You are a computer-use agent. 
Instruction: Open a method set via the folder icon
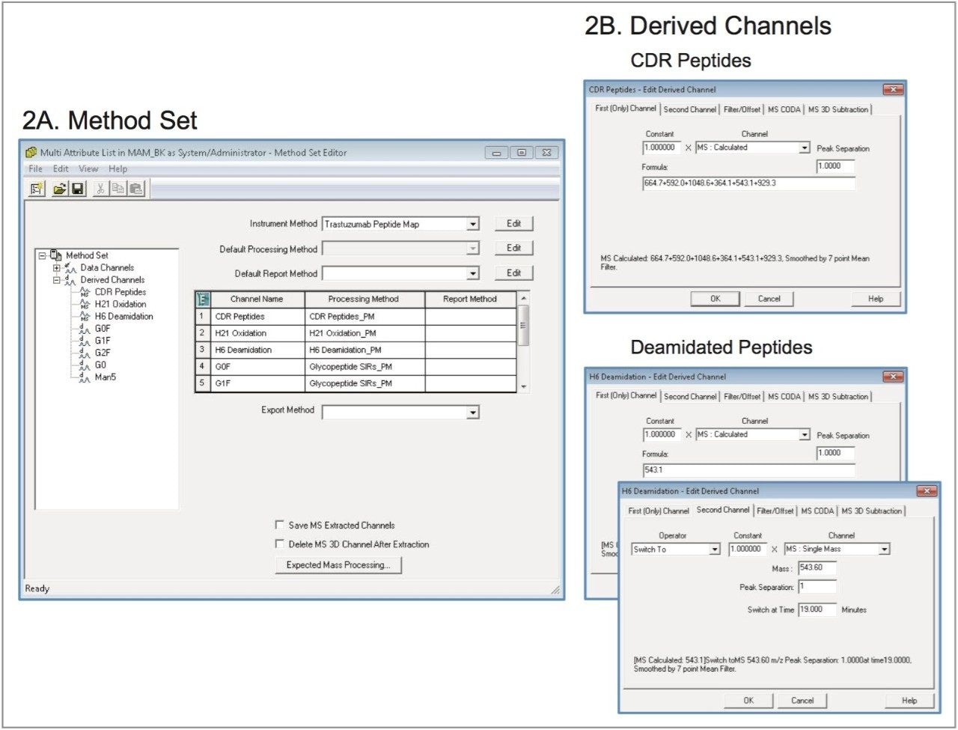coord(59,188)
